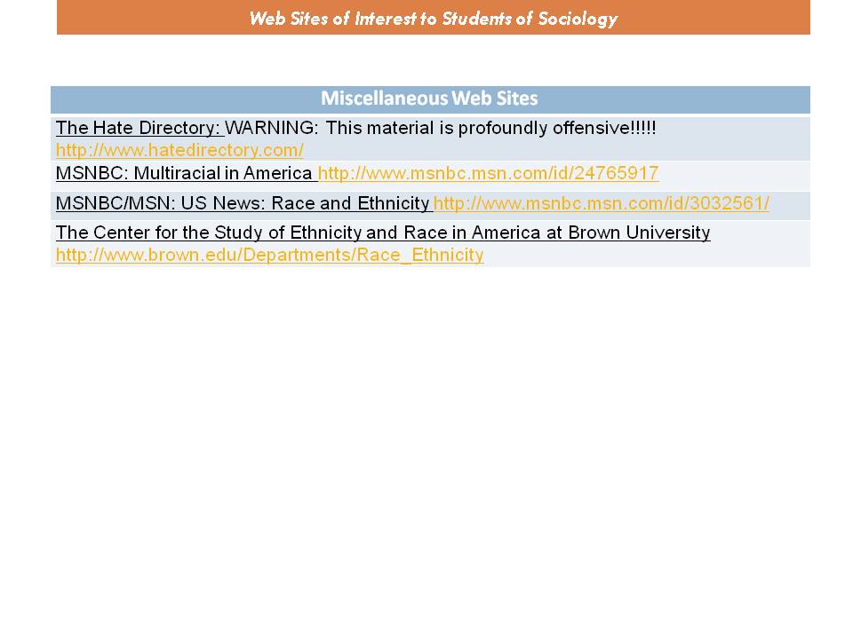This screenshot has width=853, height=639.
Task: Select "MSNBC: Multiracial in America" underlined text
Action: click(x=184, y=173)
